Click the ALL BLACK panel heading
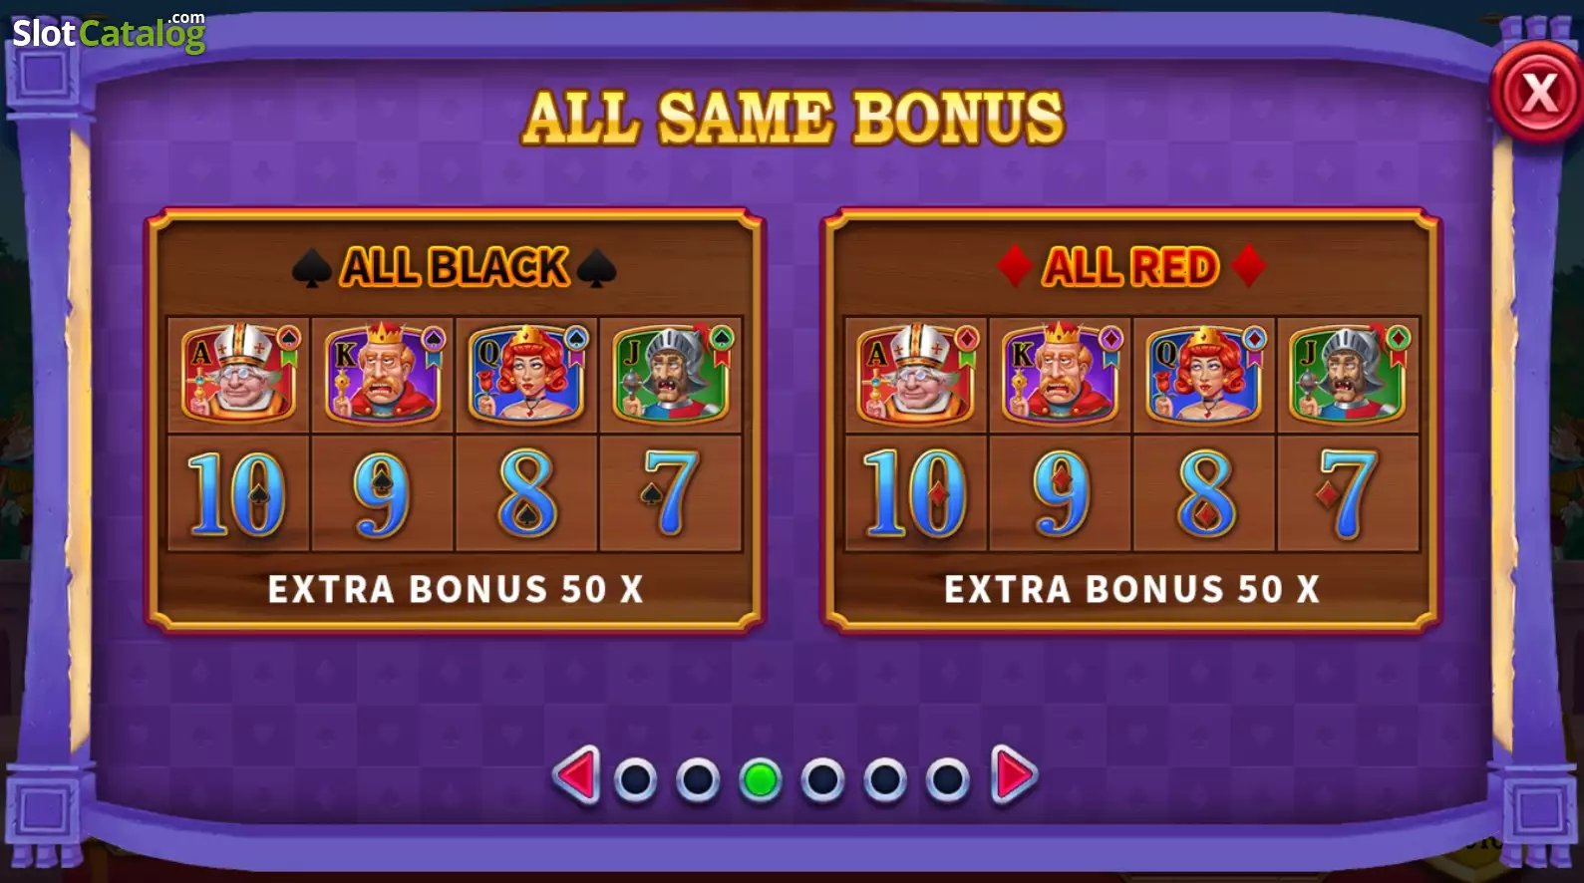 (x=455, y=267)
